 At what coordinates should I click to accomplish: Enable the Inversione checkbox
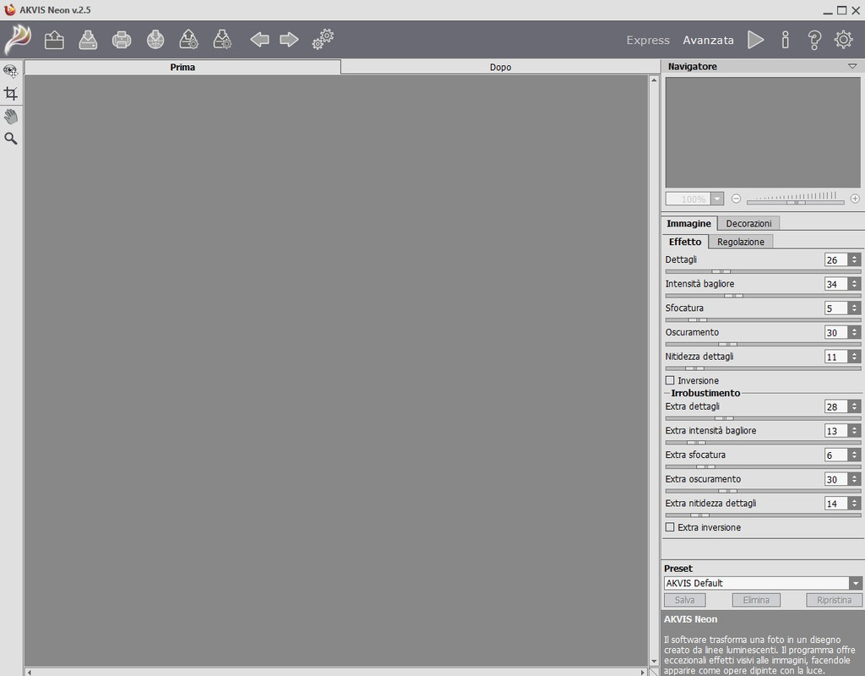(x=670, y=380)
